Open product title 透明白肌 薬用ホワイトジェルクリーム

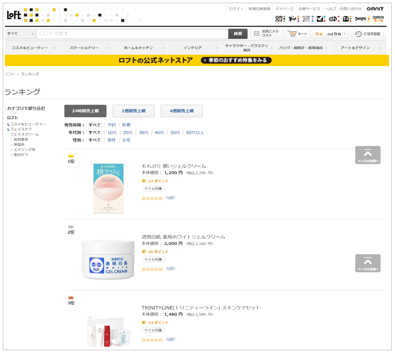tap(183, 237)
